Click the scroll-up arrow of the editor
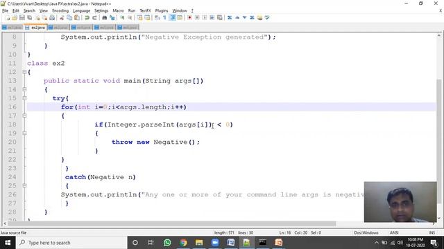Viewport: 444px width, 249px height. pos(439,35)
